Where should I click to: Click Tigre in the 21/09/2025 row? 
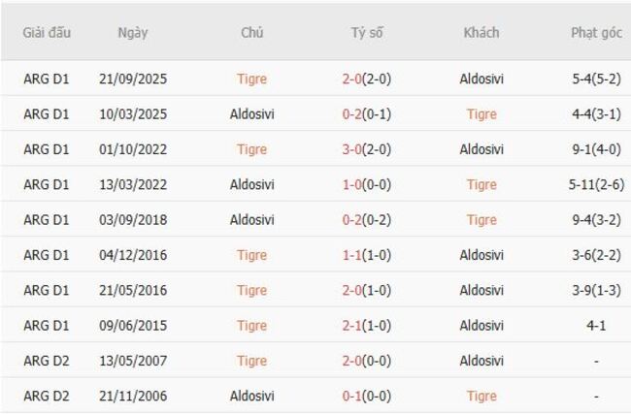(x=251, y=80)
